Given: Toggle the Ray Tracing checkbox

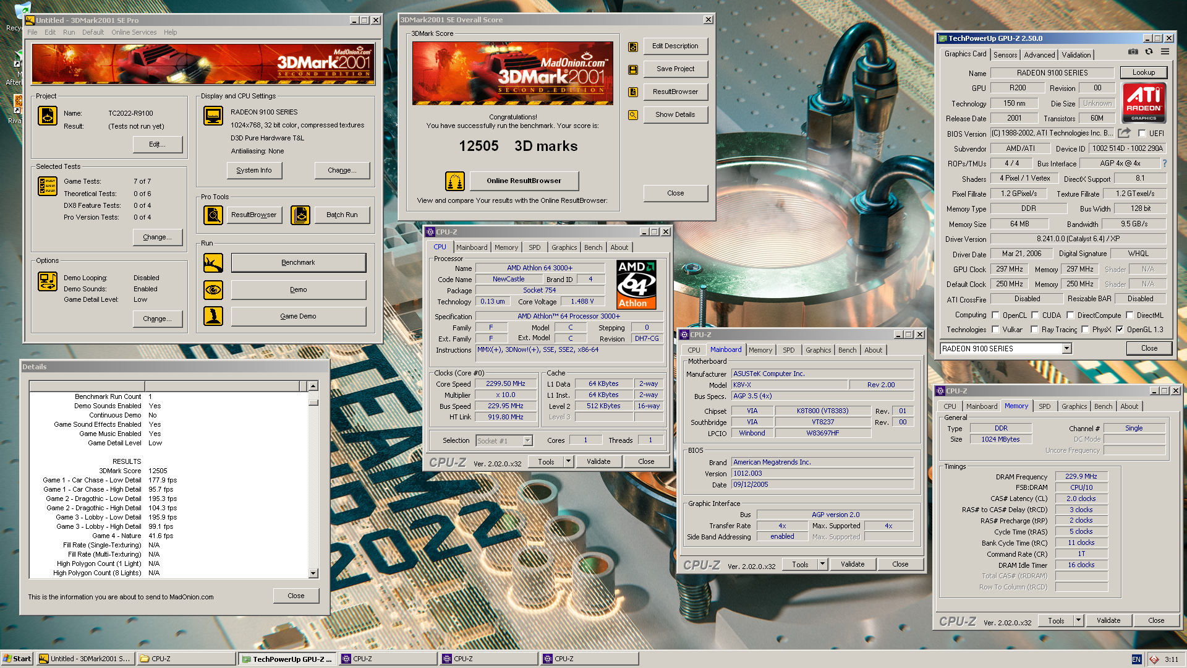Looking at the screenshot, I should pyautogui.click(x=1034, y=329).
